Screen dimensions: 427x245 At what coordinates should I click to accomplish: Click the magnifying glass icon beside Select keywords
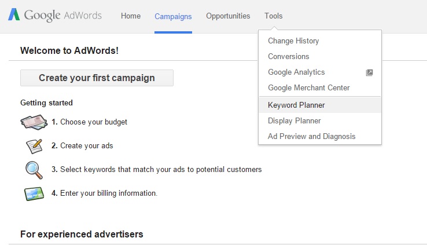click(x=34, y=170)
